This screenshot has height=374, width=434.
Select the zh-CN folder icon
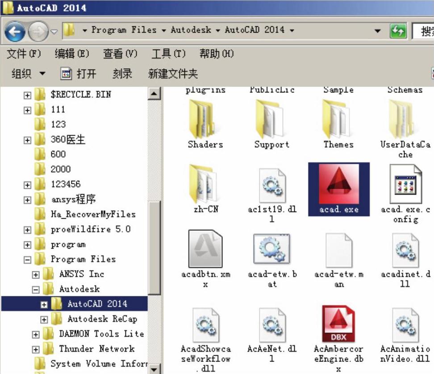[205, 184]
